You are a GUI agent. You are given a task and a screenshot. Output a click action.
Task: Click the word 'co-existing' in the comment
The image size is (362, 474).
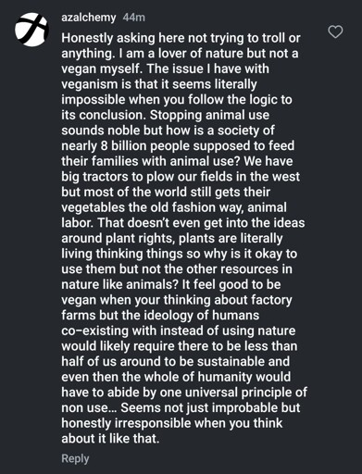pos(94,331)
